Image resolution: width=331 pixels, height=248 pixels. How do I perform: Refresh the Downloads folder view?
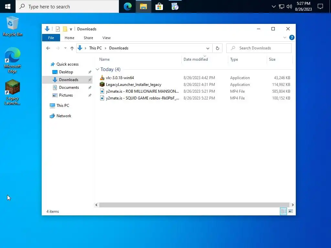click(218, 48)
